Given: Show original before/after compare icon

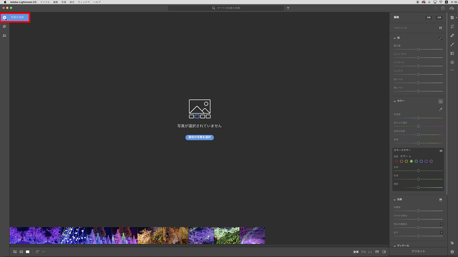Looking at the screenshot, I should [x=384, y=252].
